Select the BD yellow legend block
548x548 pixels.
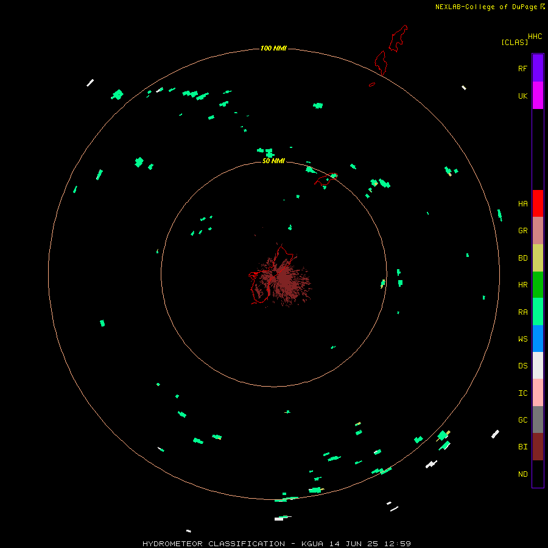[538, 258]
